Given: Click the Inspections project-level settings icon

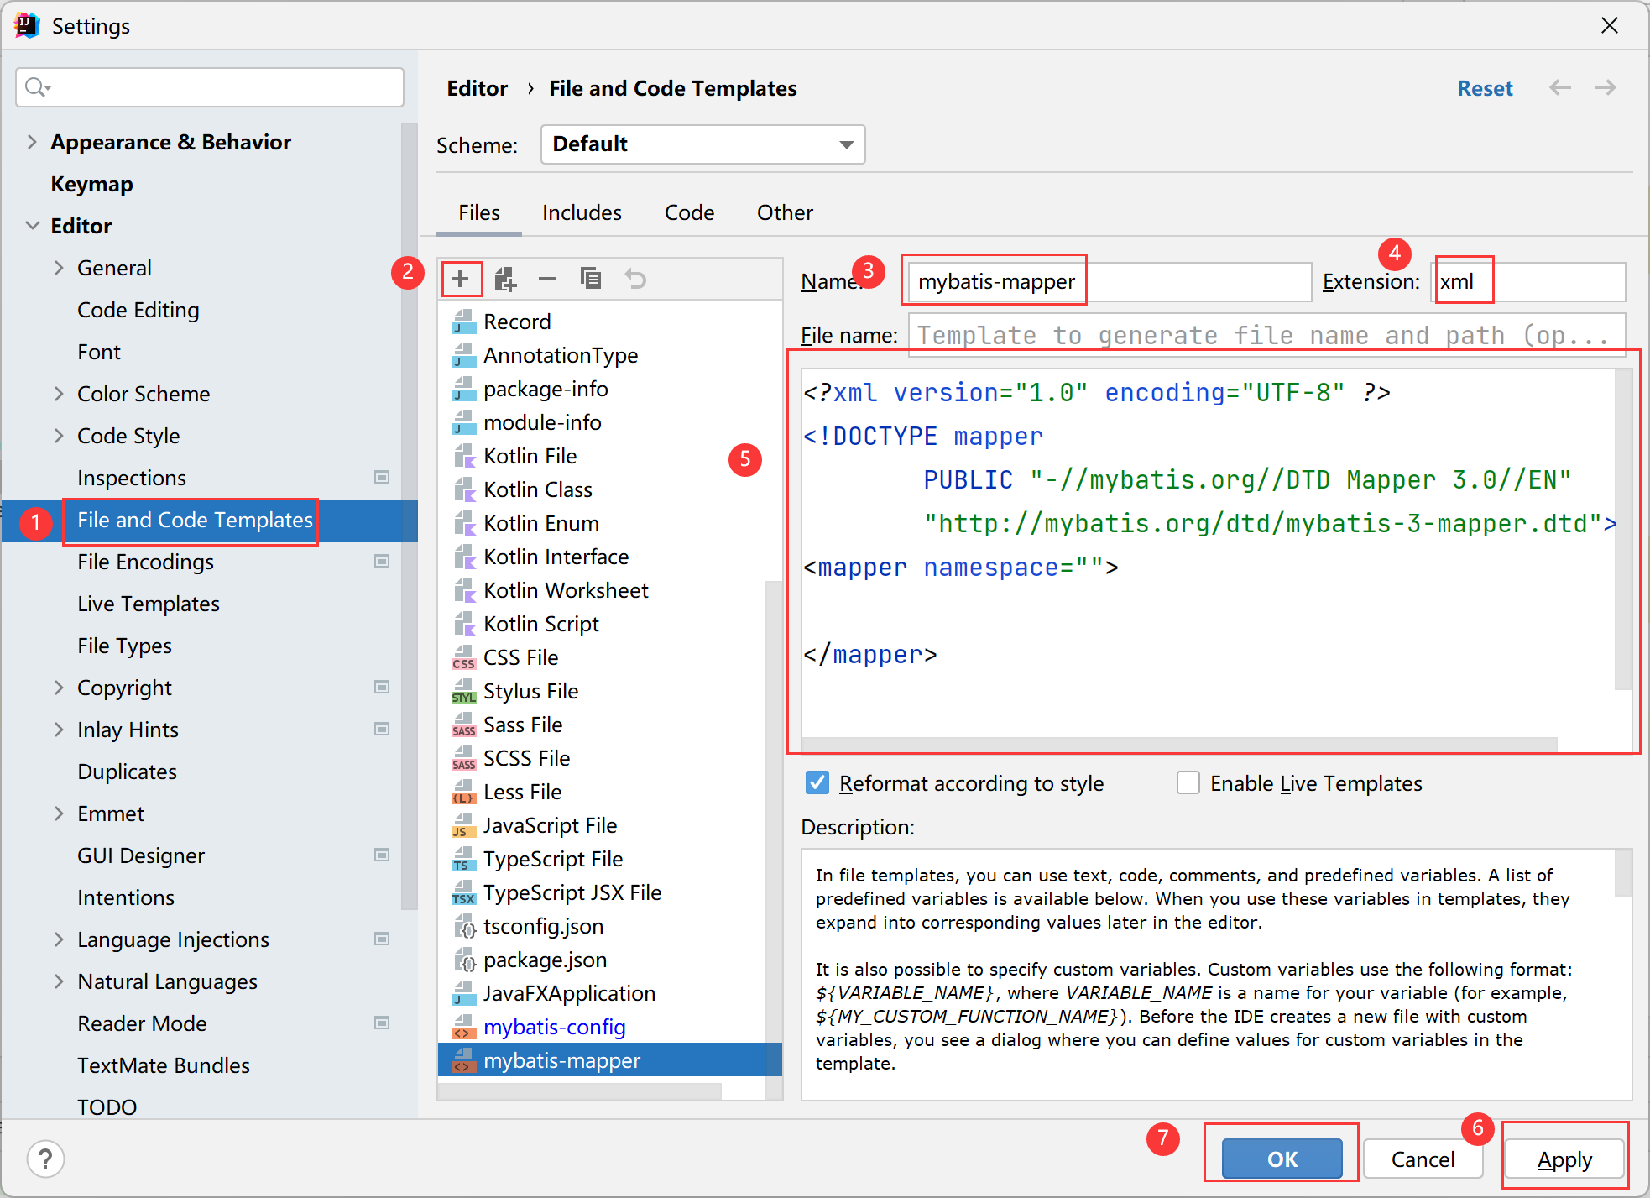Looking at the screenshot, I should point(382,477).
